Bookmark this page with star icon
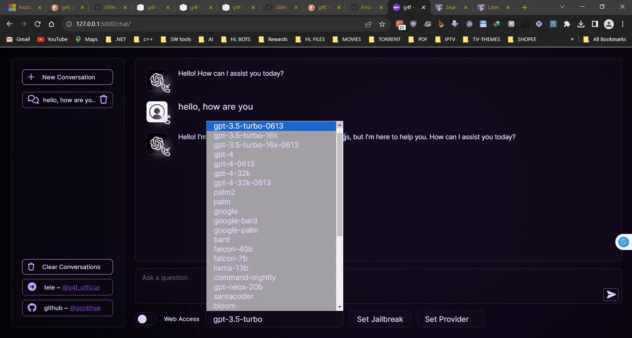 coord(382,24)
